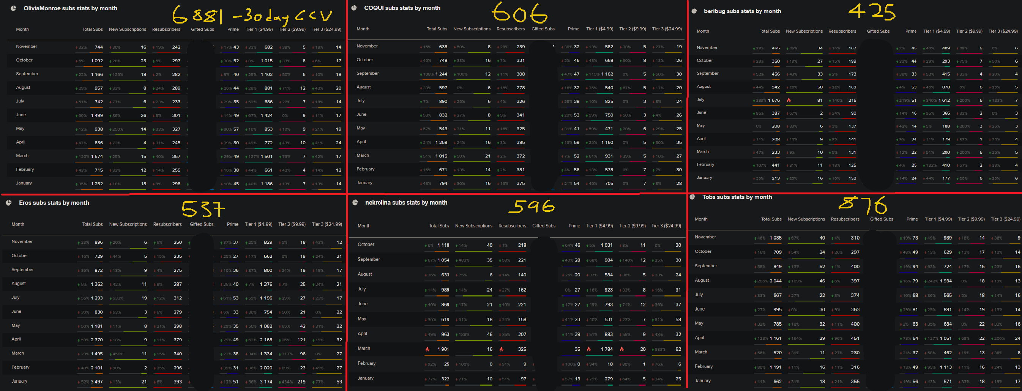Click the pie chart icon beside Tobs title
The width and height of the screenshot is (1022, 391).
(x=693, y=197)
